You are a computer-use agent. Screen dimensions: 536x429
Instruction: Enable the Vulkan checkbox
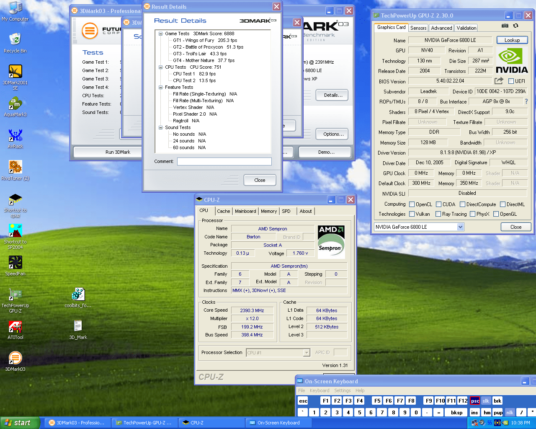pos(412,214)
